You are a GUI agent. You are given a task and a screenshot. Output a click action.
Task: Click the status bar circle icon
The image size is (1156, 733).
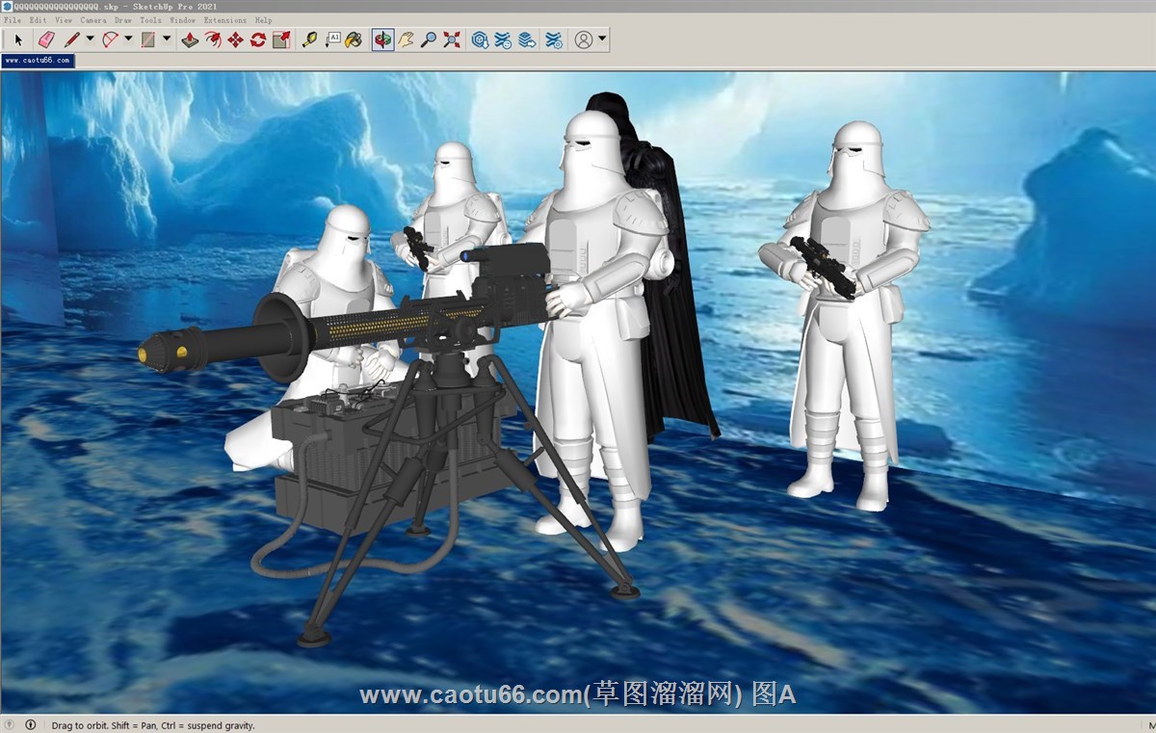(x=9, y=724)
